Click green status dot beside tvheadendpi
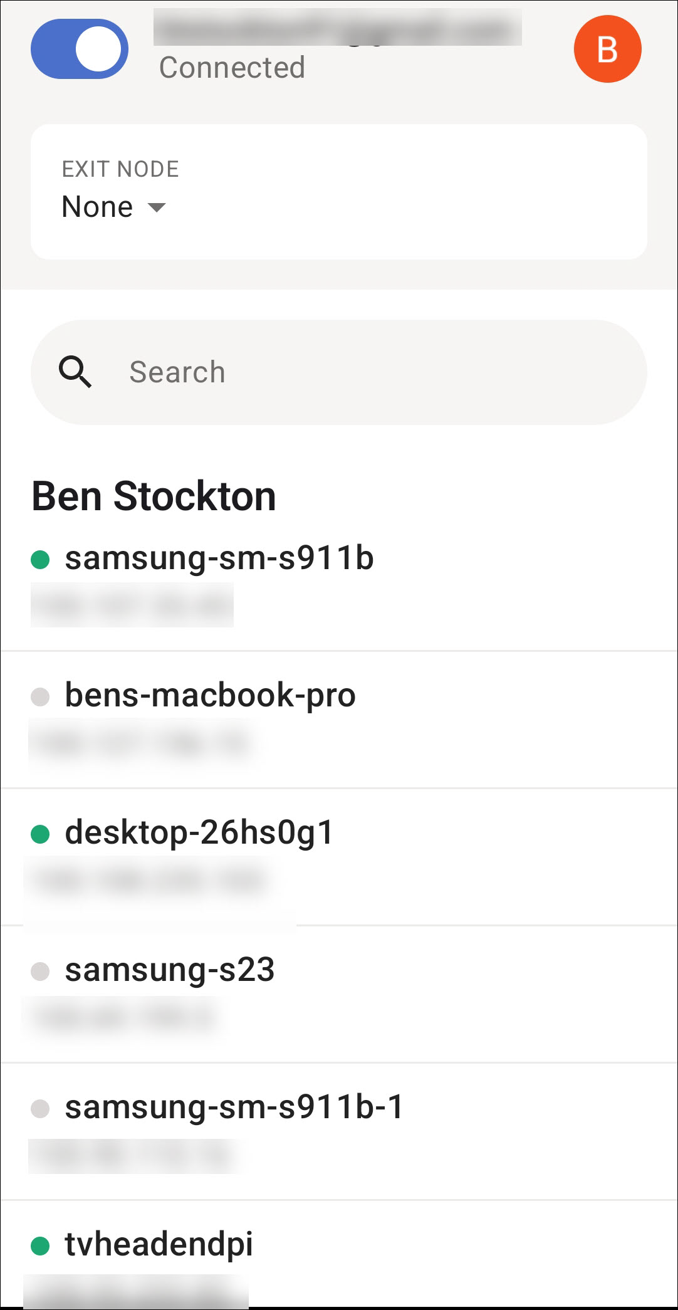Image resolution: width=678 pixels, height=1310 pixels. (40, 1245)
